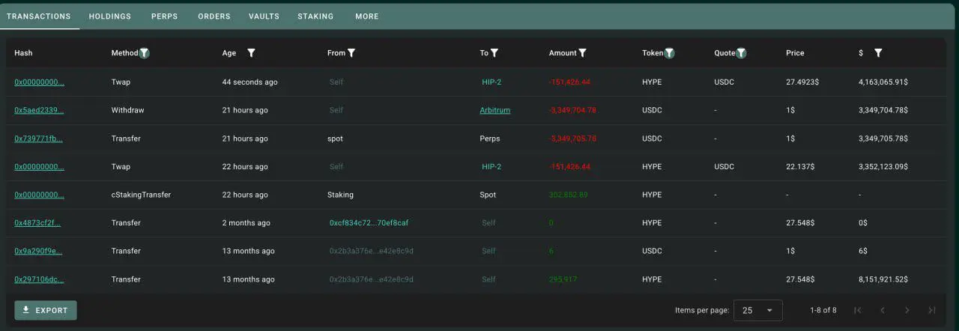Select the -3,349,704.78 amount cell
The height and width of the screenshot is (331, 959).
(572, 110)
